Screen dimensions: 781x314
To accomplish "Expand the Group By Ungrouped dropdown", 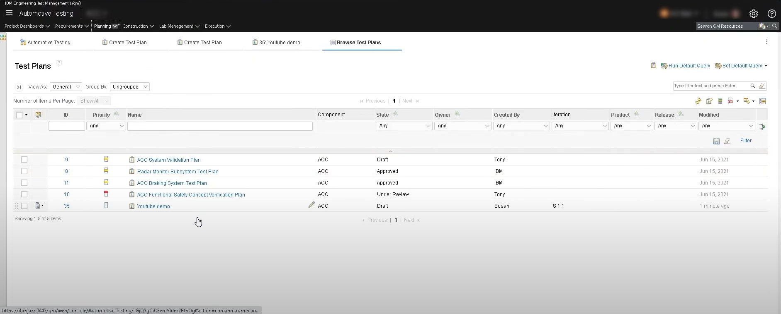I will pyautogui.click(x=129, y=87).
